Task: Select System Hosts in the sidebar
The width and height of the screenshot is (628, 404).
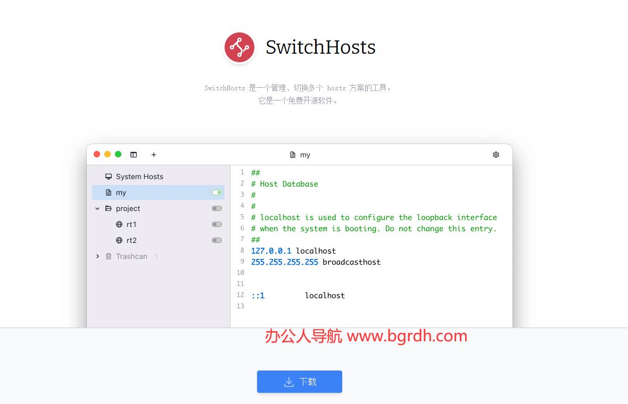Action: pos(139,176)
